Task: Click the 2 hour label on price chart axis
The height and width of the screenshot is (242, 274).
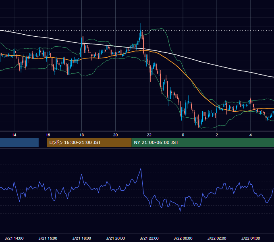Action: click(217, 135)
